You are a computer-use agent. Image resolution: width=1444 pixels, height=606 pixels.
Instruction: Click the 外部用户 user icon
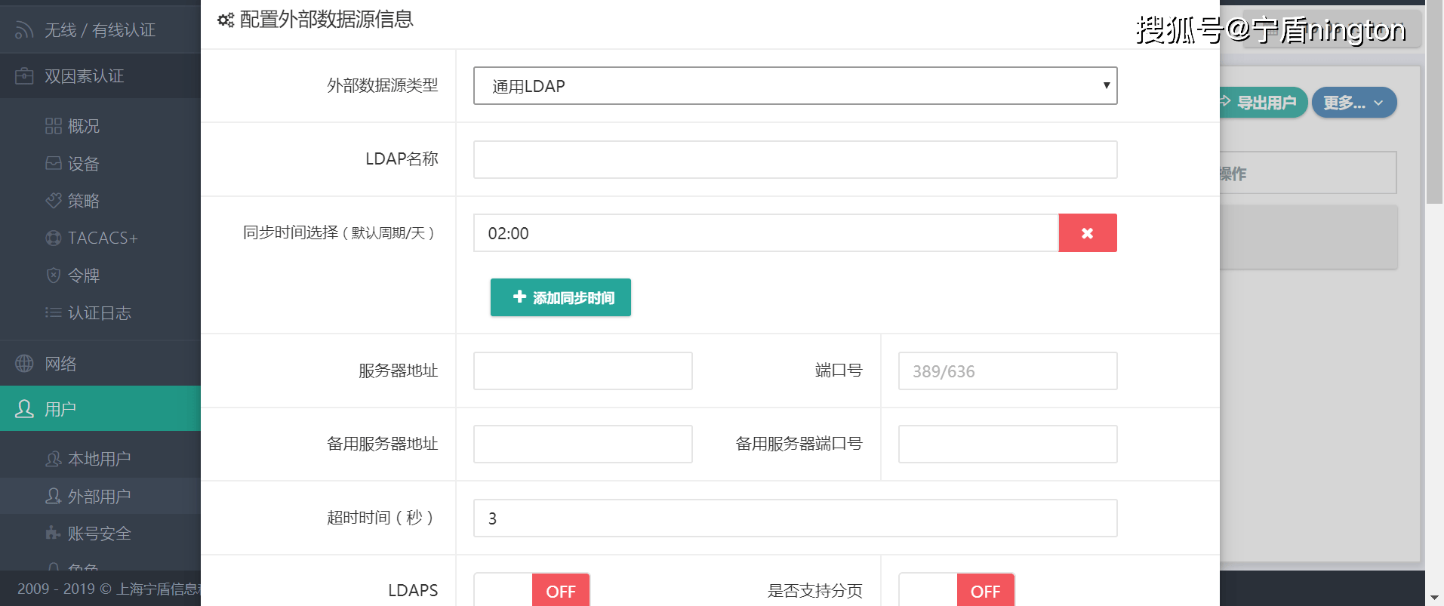pos(54,496)
